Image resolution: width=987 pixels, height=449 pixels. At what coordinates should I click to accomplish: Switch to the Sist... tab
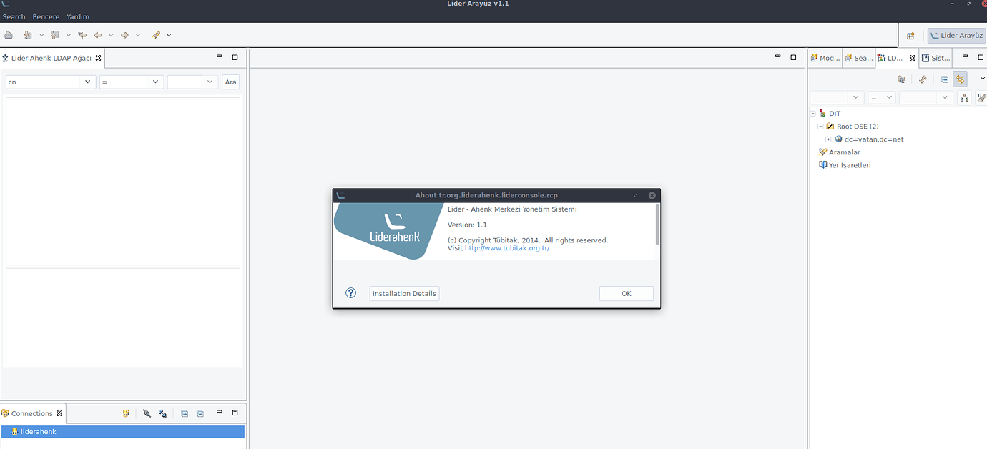point(936,58)
